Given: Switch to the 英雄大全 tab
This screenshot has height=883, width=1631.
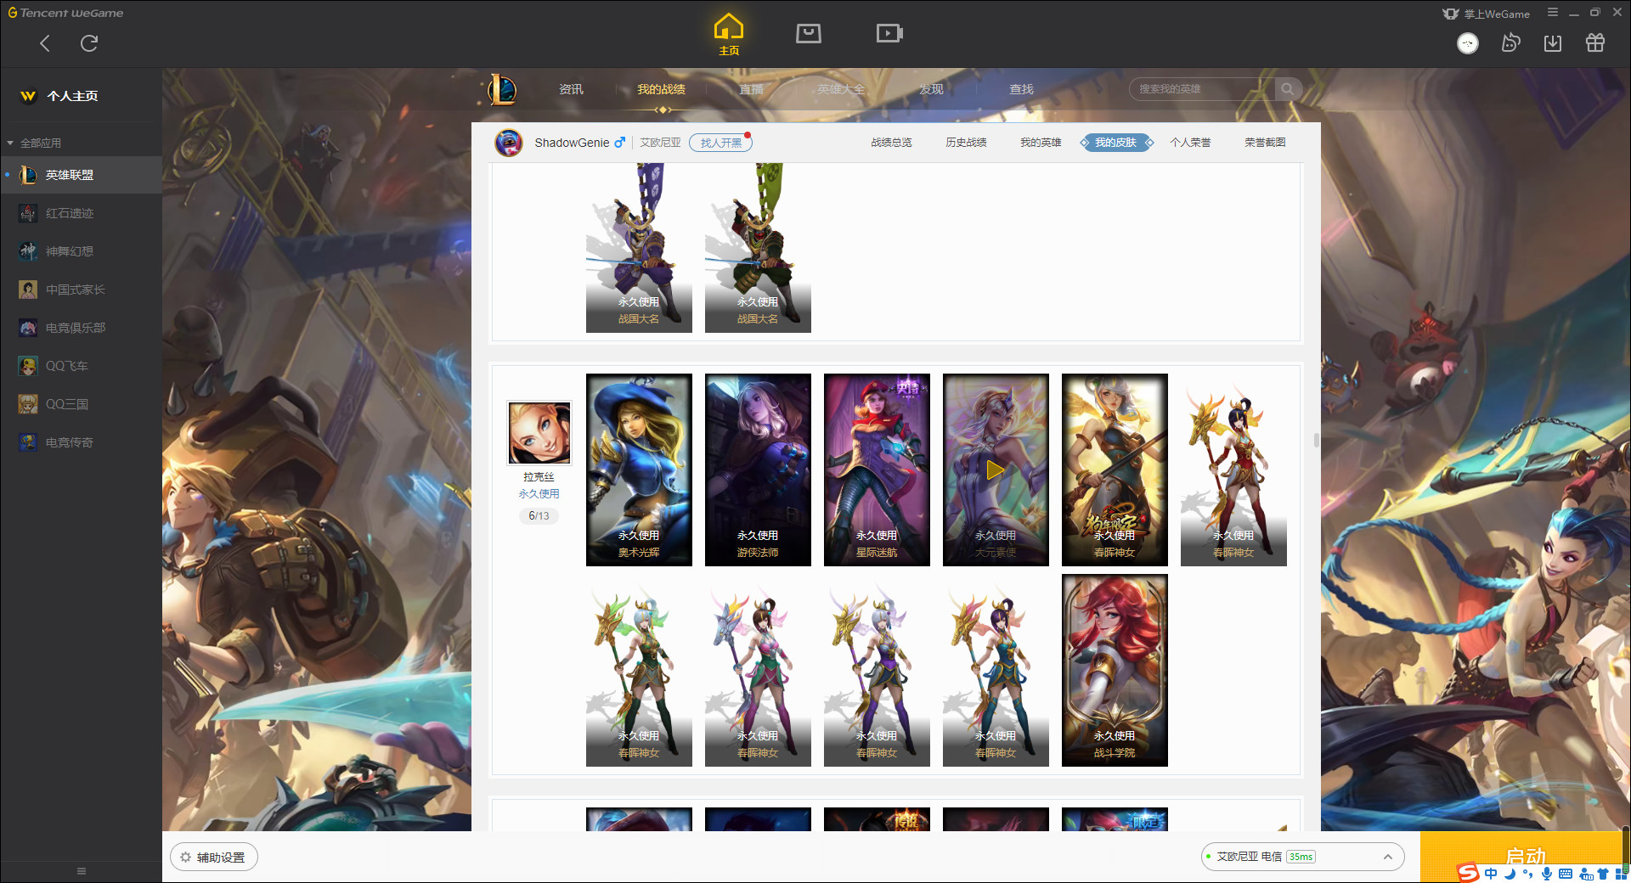Looking at the screenshot, I should 841,89.
